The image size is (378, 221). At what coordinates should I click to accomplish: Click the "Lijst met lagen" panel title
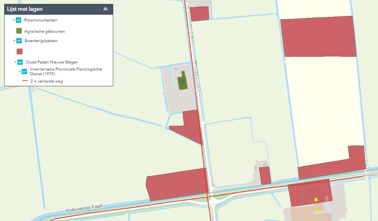tap(25, 9)
